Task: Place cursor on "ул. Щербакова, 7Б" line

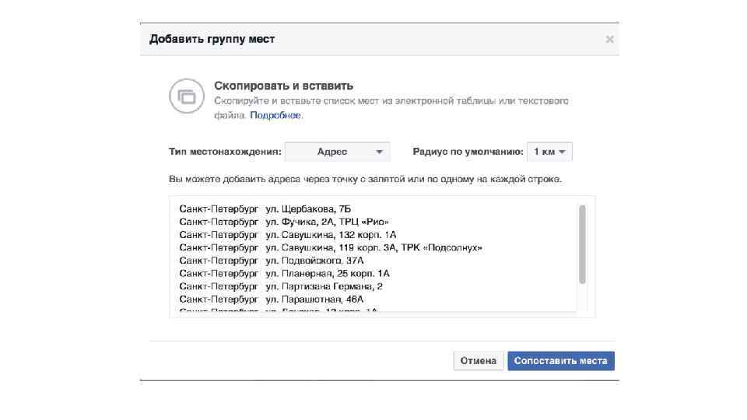Action: click(313, 209)
